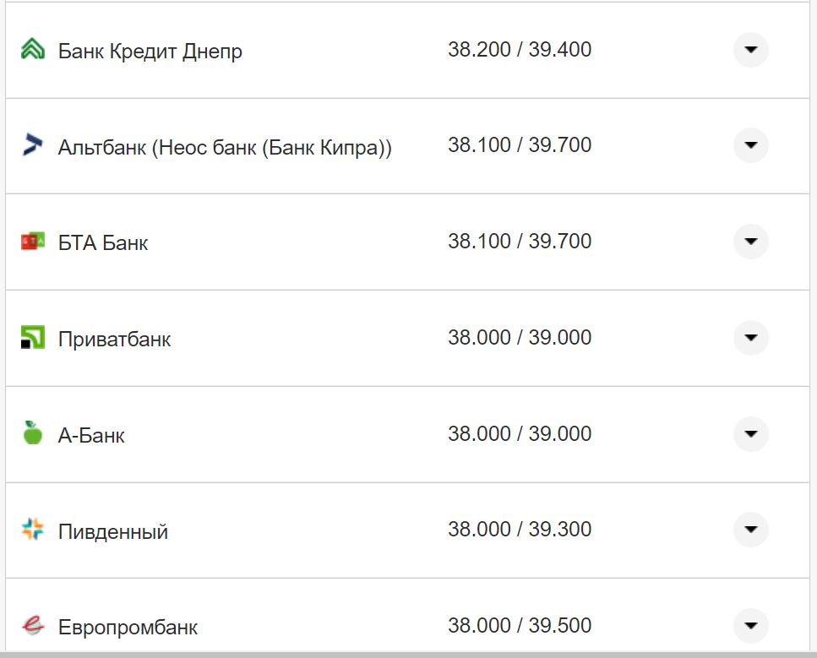
Task: Open the Приватбанк bank name link
Action: point(114,340)
